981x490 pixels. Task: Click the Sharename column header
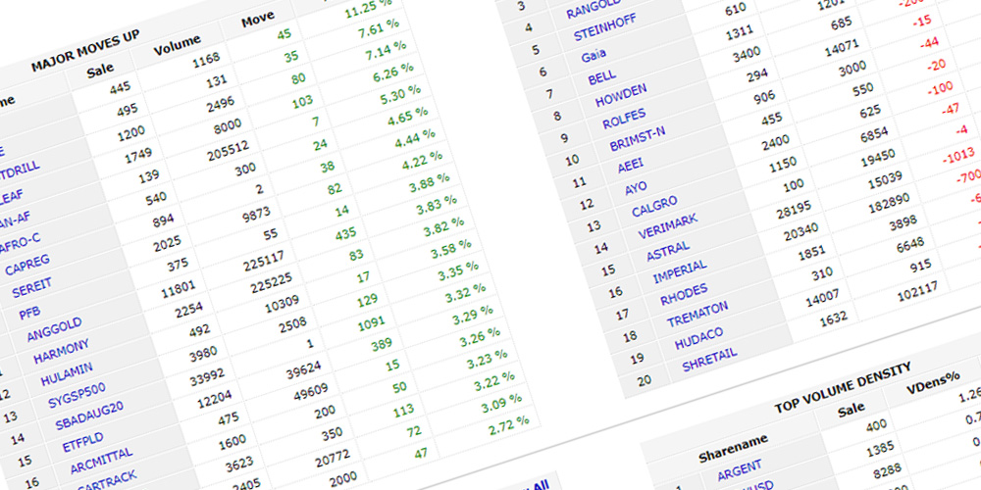[x=731, y=450]
